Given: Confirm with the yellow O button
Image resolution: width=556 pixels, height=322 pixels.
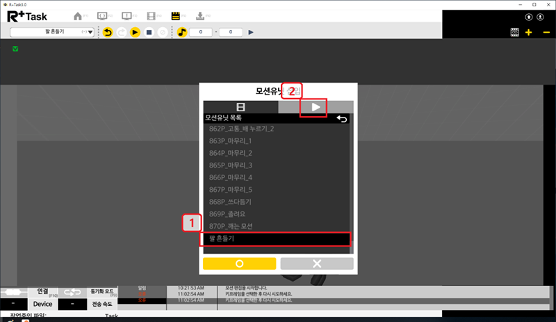Looking at the screenshot, I should tap(240, 264).
